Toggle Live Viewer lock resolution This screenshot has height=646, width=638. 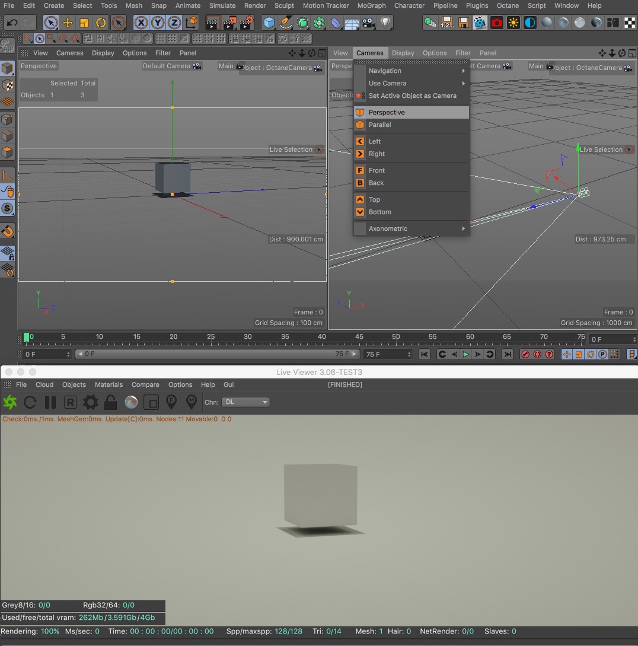(x=110, y=402)
